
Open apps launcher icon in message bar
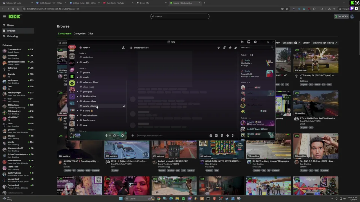pos(233,136)
